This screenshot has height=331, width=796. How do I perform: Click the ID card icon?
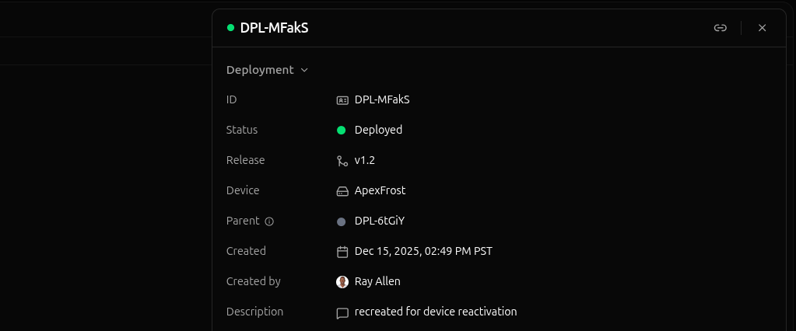(342, 100)
